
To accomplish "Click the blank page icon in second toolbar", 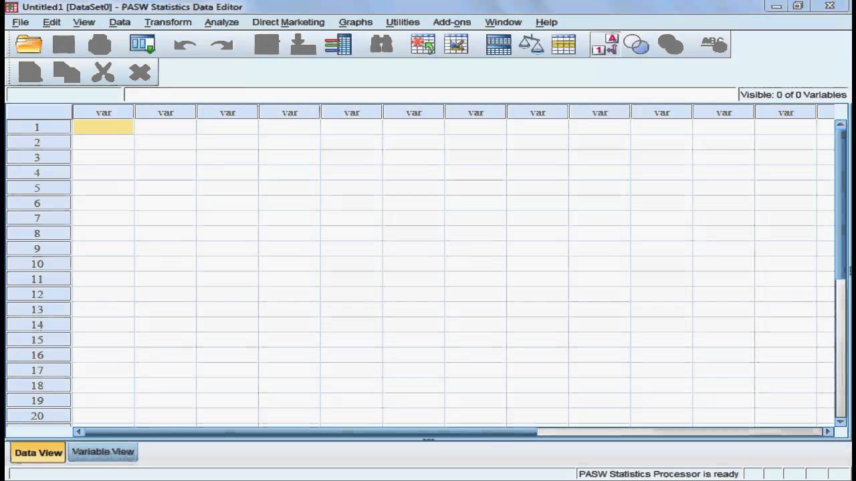I will tap(31, 72).
